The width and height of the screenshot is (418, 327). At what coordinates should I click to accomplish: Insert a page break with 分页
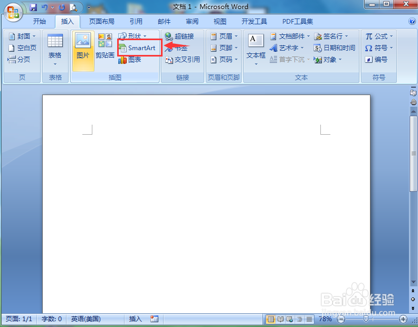pyautogui.click(x=18, y=59)
